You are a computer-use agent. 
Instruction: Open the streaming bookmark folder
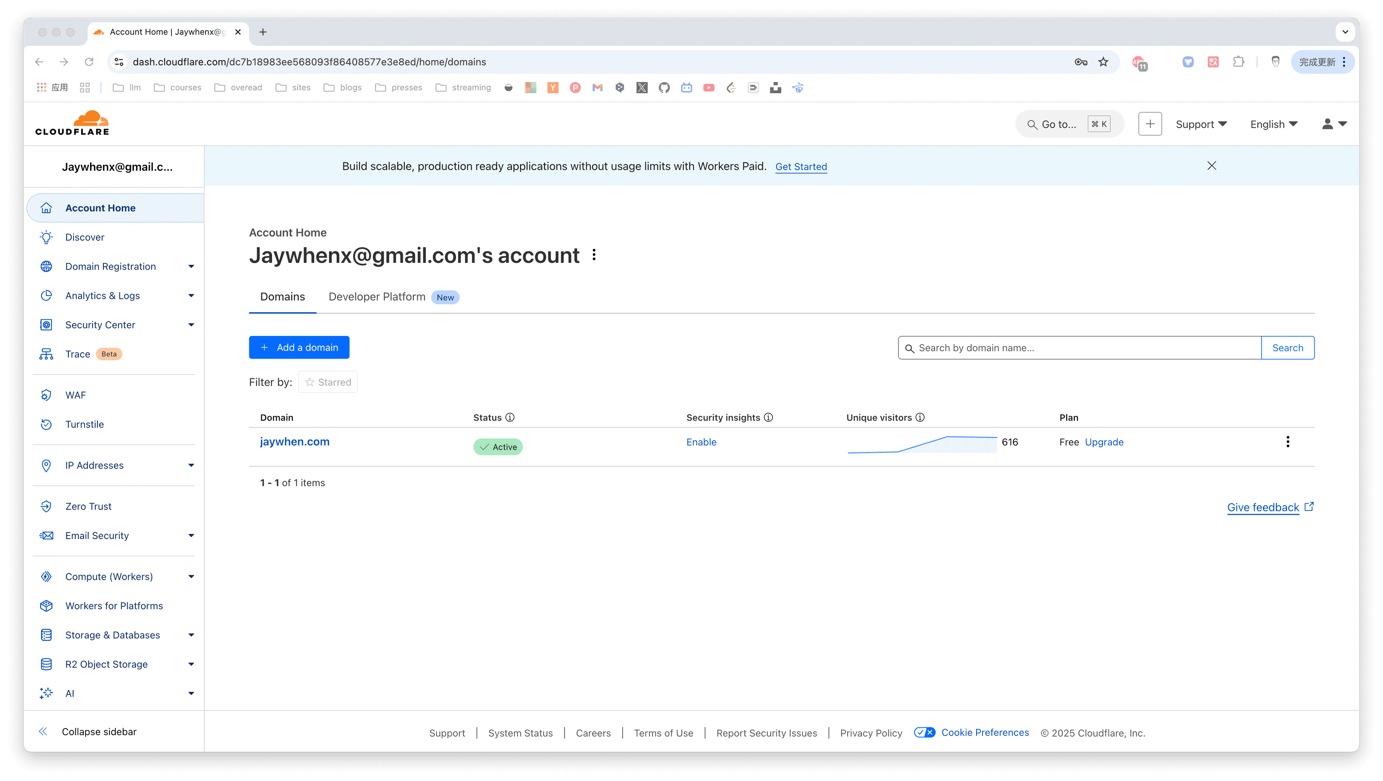tap(463, 87)
